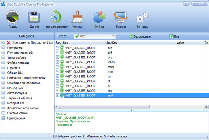Uncheck the .icash registry entry checkbox
Screen dimensions: 209x140
pyautogui.click(x=57, y=62)
